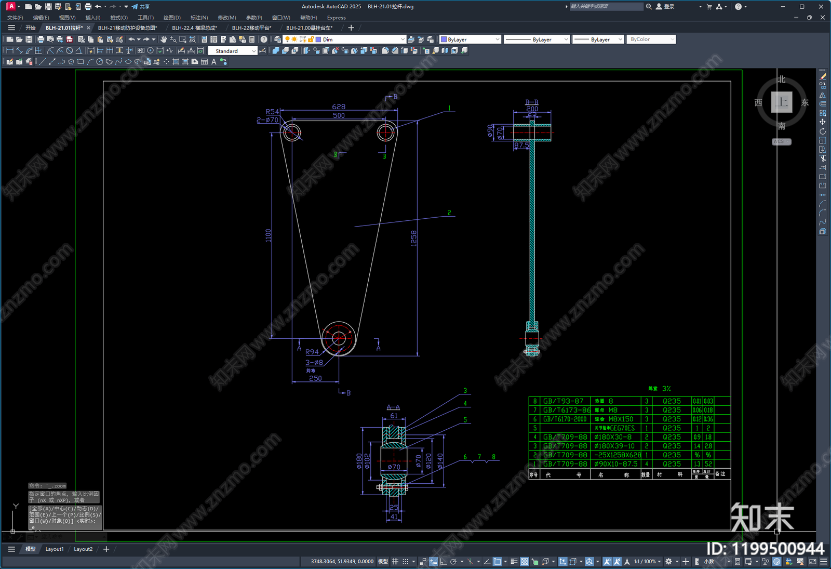Open the 文件(F) menu

tap(15, 18)
